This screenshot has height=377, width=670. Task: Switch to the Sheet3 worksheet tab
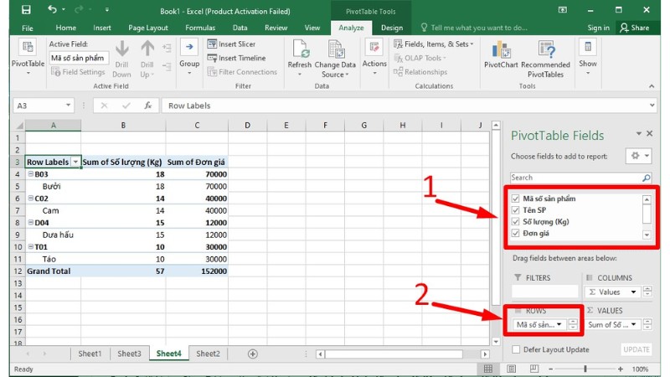pos(129,354)
